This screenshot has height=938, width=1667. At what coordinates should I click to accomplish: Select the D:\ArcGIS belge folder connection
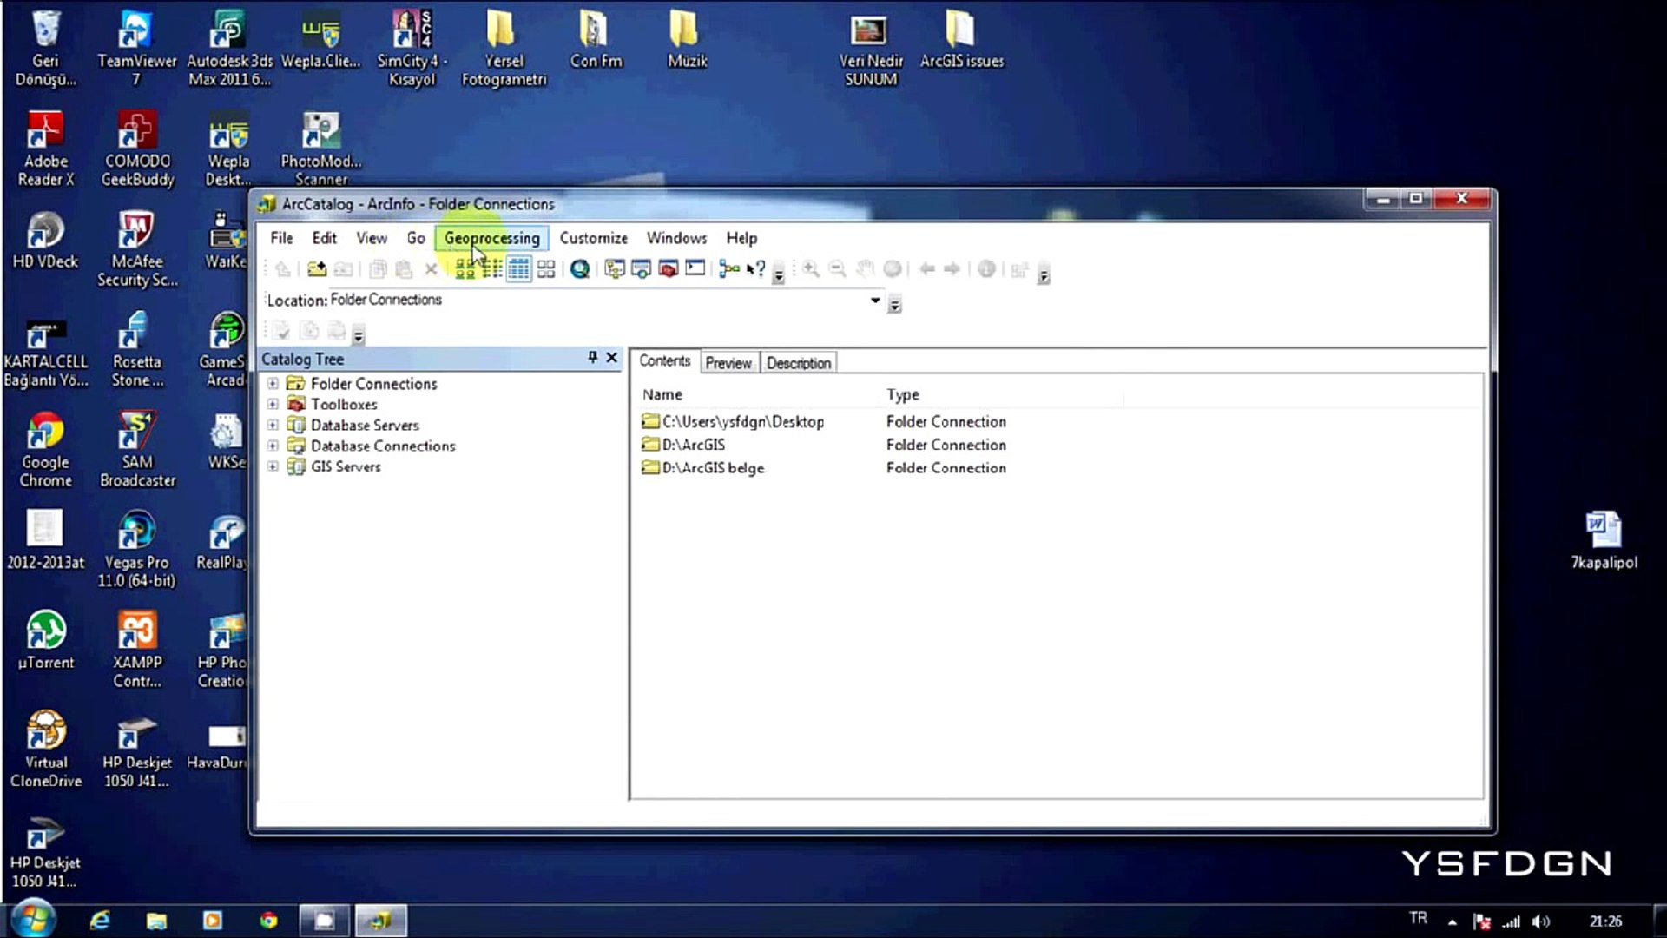point(712,468)
